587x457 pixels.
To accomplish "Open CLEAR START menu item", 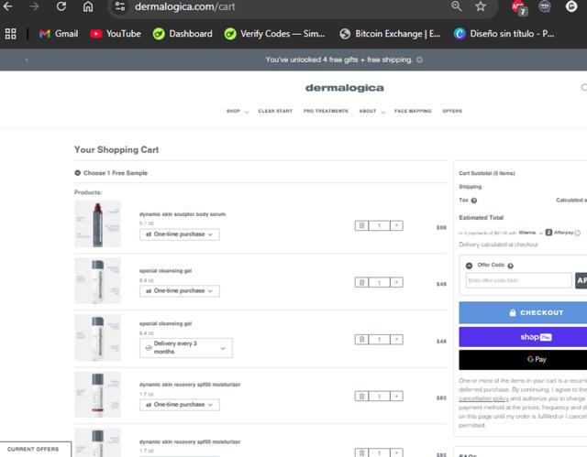I will [x=275, y=111].
